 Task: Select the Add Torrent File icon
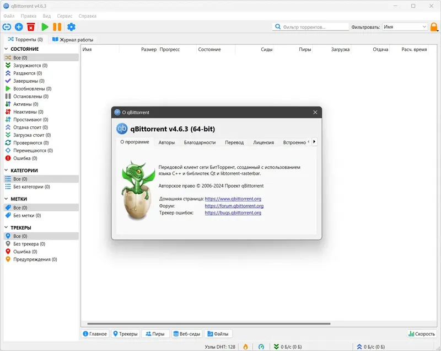pyautogui.click(x=19, y=26)
